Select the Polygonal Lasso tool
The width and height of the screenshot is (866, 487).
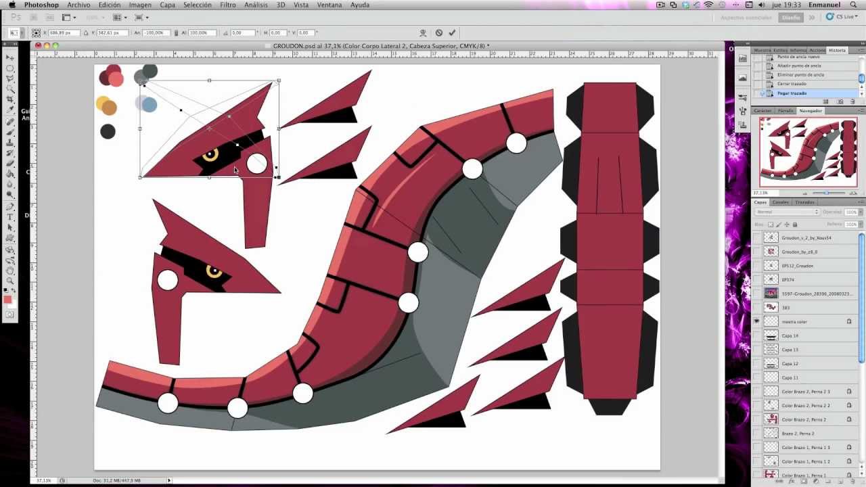click(10, 78)
